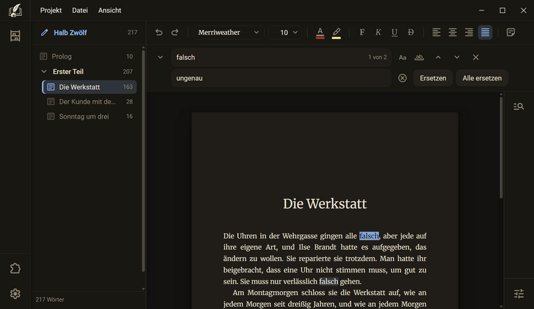Image resolution: width=534 pixels, height=309 pixels.
Task: Open the font size 10 dropdown
Action: point(285,32)
